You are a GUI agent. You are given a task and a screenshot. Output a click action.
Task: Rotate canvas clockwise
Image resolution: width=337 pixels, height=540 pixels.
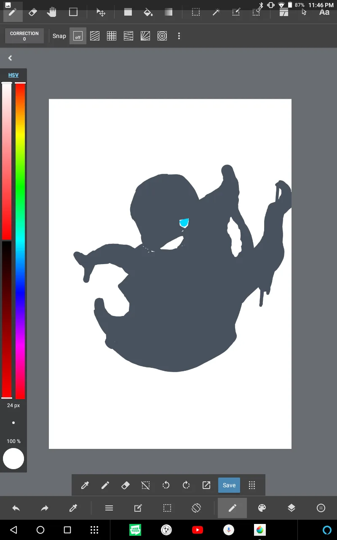click(x=186, y=485)
